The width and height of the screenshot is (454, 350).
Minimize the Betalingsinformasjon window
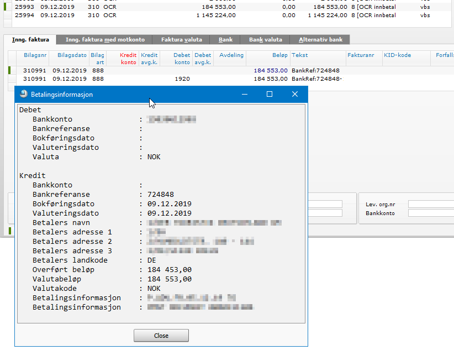[x=245, y=94]
